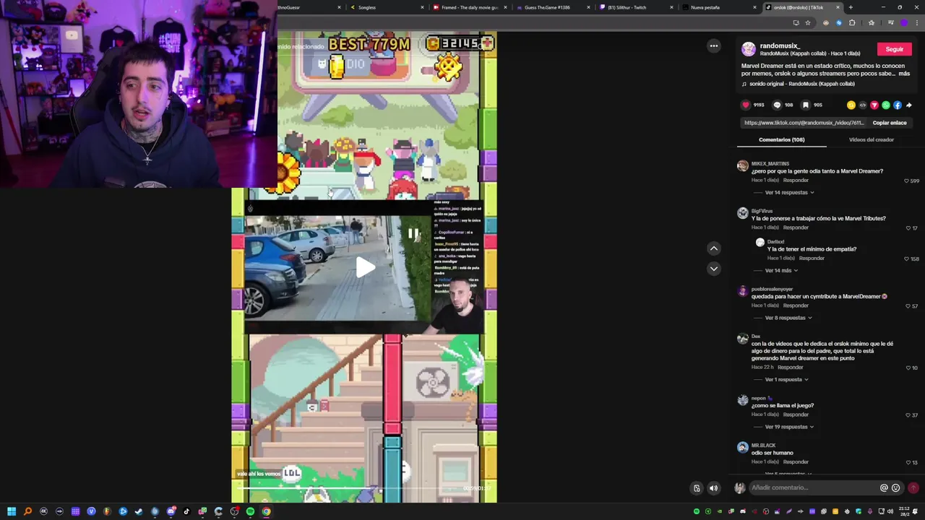
Task: Open Guess The Game #1386 tab
Action: [x=551, y=7]
